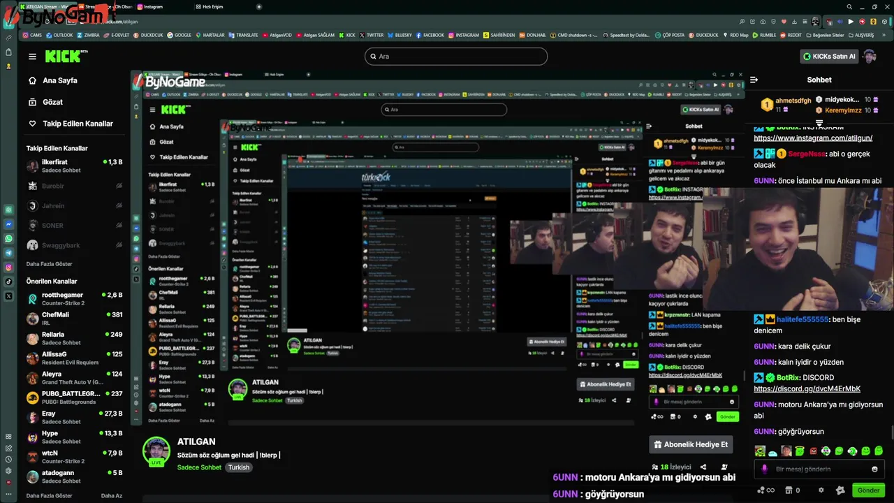Collapse the Sohbet chat panel
The height and width of the screenshot is (503, 894).
[x=754, y=80]
